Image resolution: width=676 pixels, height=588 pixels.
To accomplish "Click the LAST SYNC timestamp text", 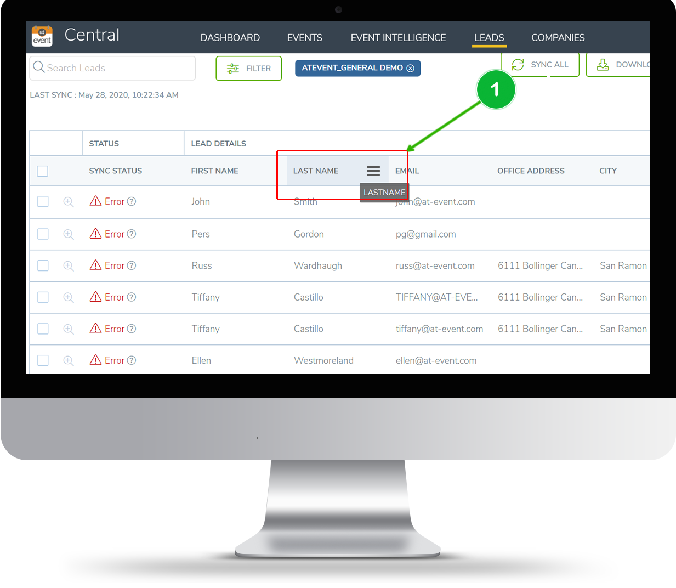I will [104, 95].
